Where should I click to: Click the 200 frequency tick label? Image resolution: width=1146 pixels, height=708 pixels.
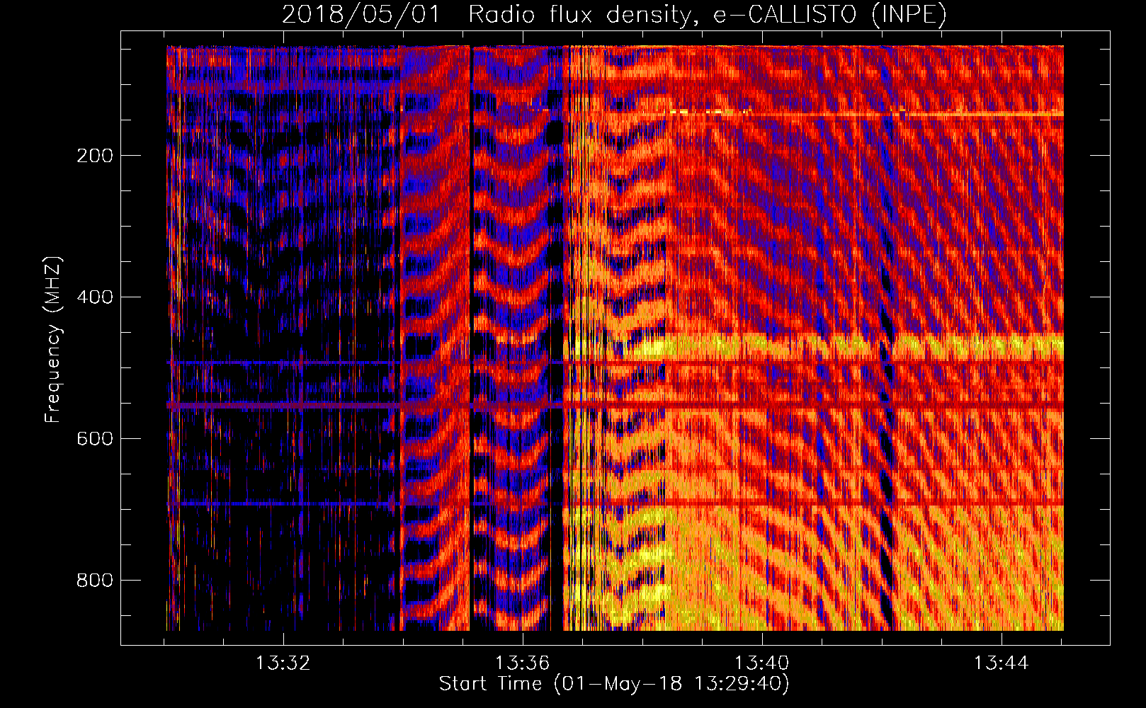[x=95, y=156]
